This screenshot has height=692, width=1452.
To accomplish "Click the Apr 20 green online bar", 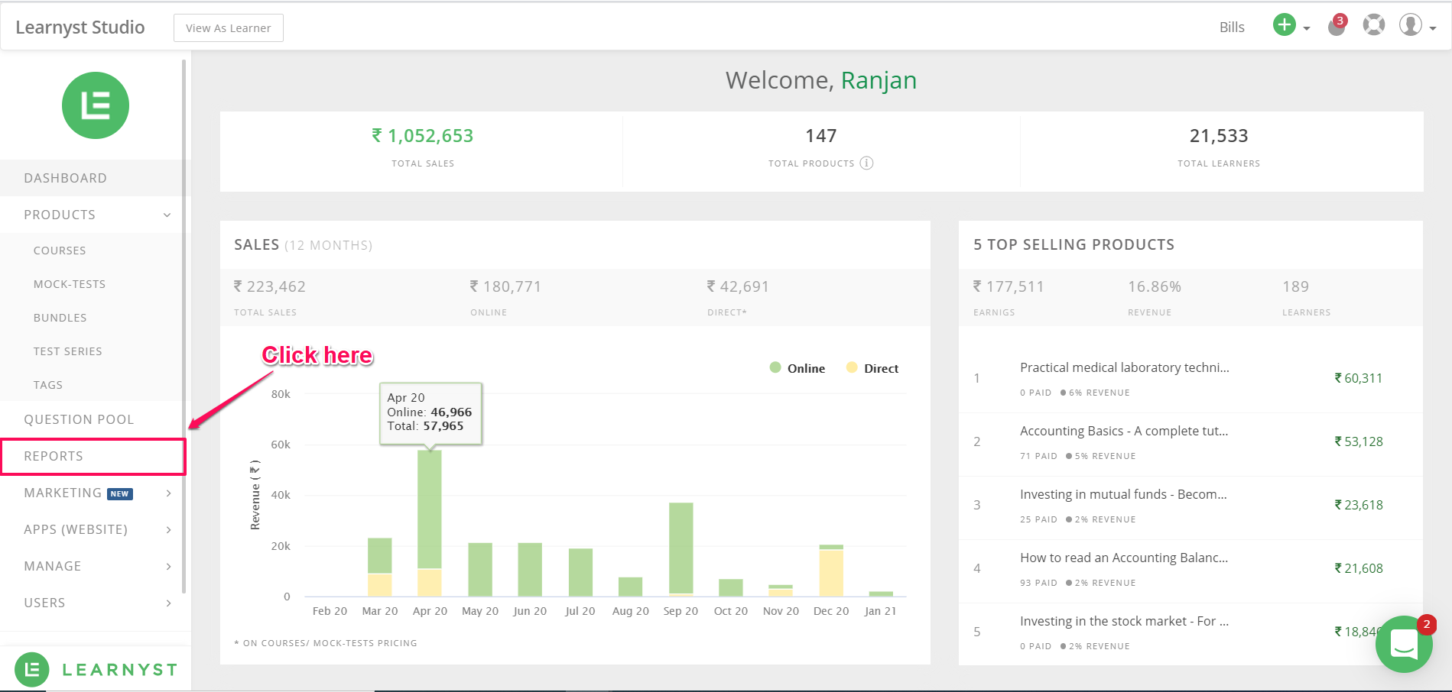I will [x=430, y=509].
